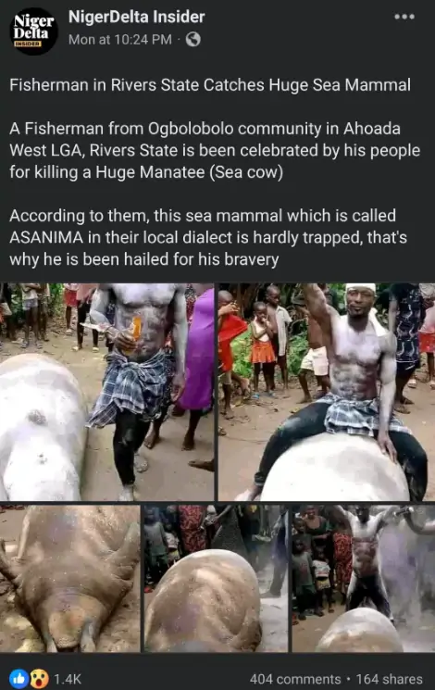
Task: Open bottom-middle manatee body photo
Action: click(216, 578)
